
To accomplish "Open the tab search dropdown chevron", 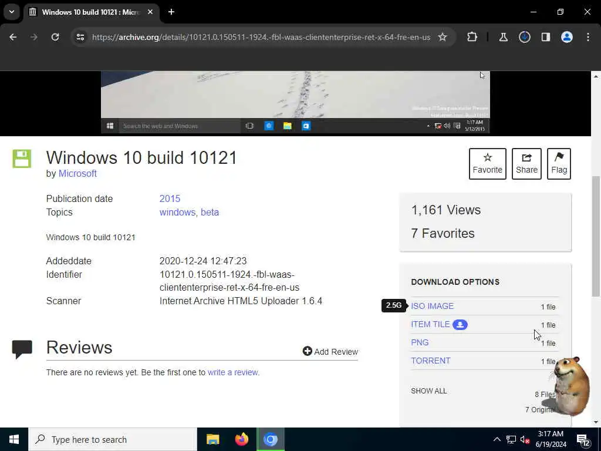I will (x=12, y=12).
